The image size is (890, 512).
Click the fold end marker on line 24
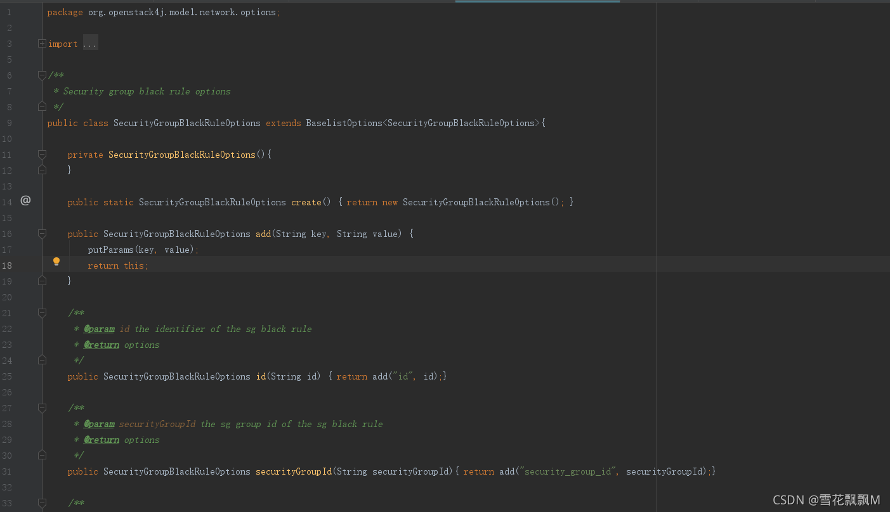(42, 361)
